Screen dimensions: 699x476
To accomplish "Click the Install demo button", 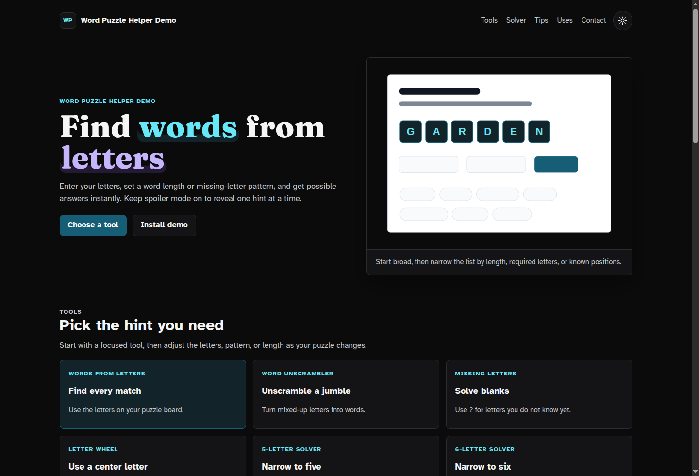I will click(x=164, y=225).
